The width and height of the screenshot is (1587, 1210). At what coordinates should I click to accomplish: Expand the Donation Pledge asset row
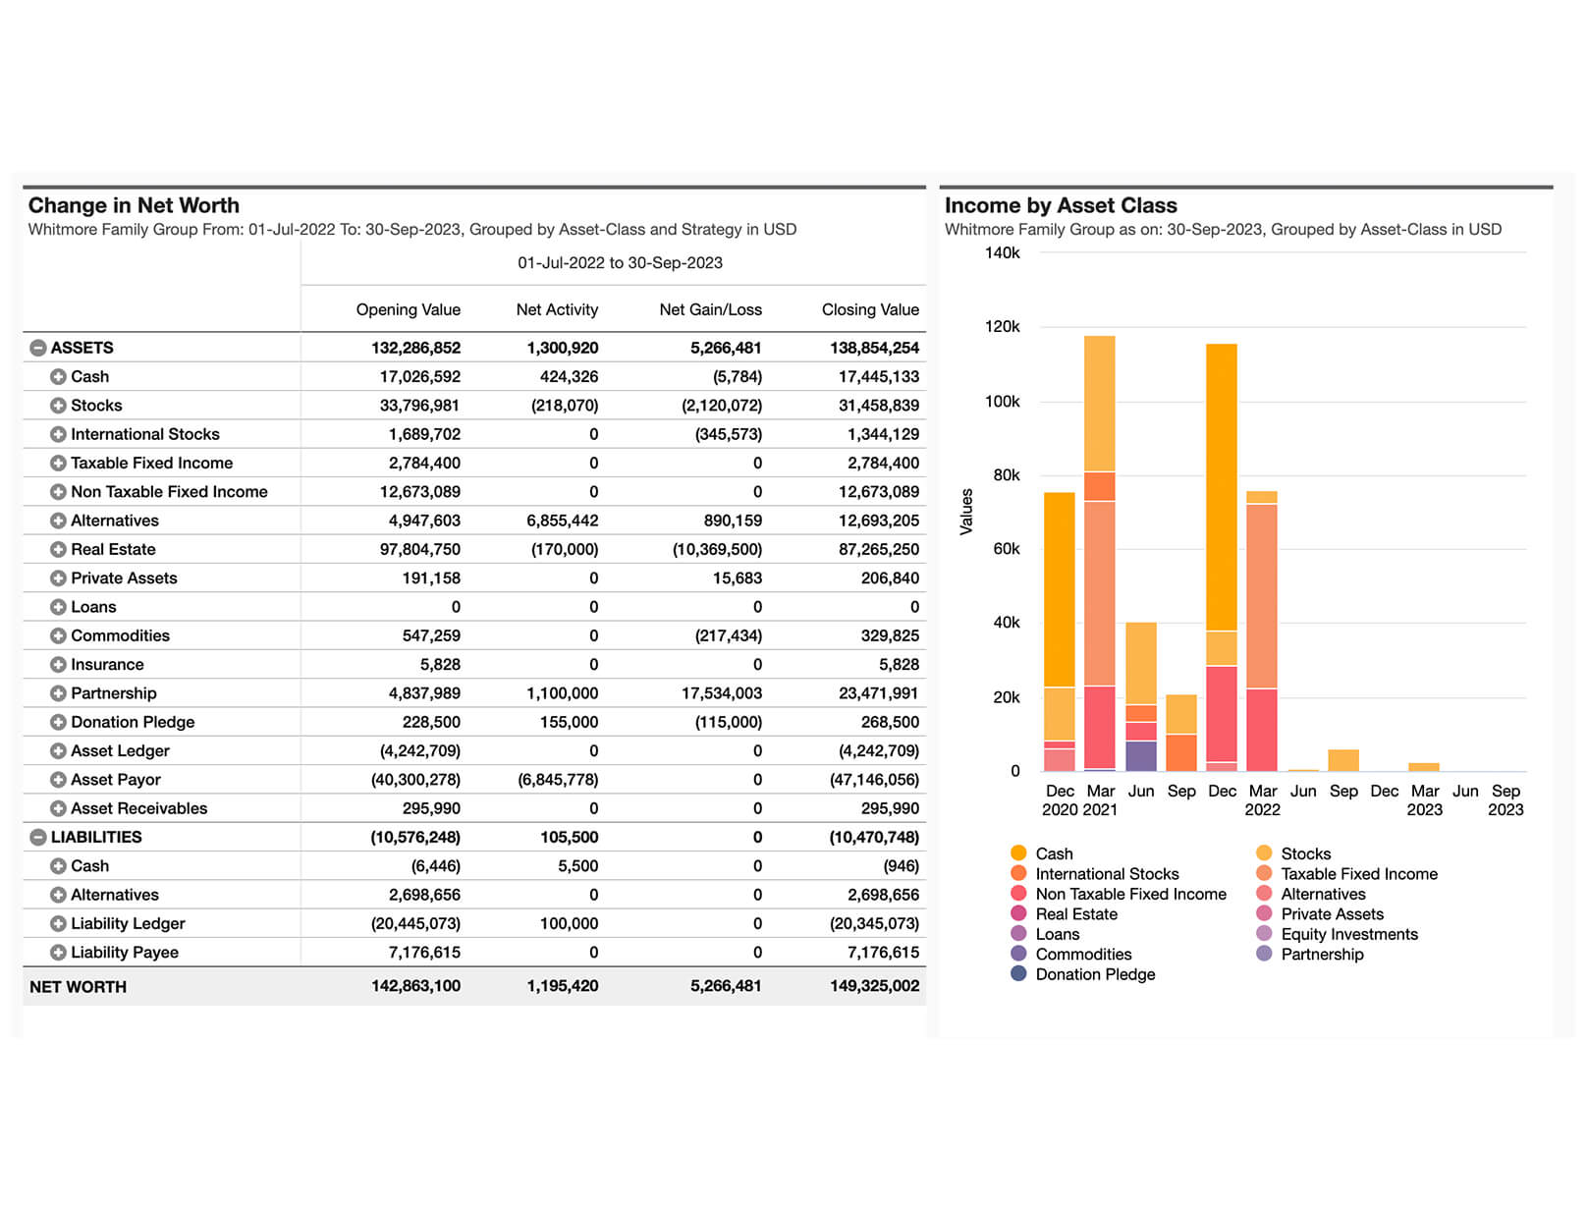click(x=58, y=722)
